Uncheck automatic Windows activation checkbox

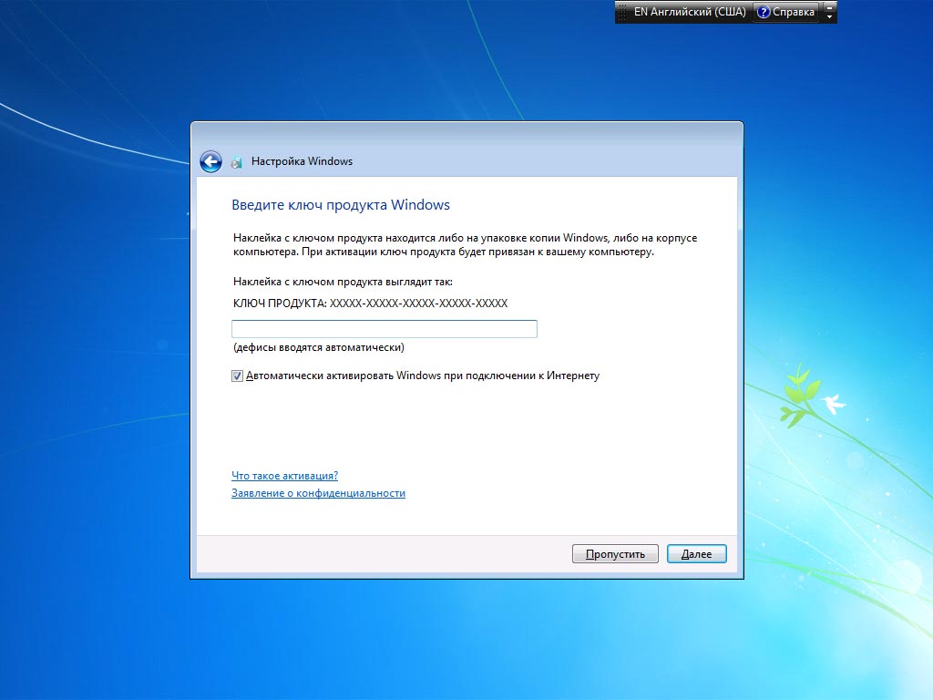point(237,376)
